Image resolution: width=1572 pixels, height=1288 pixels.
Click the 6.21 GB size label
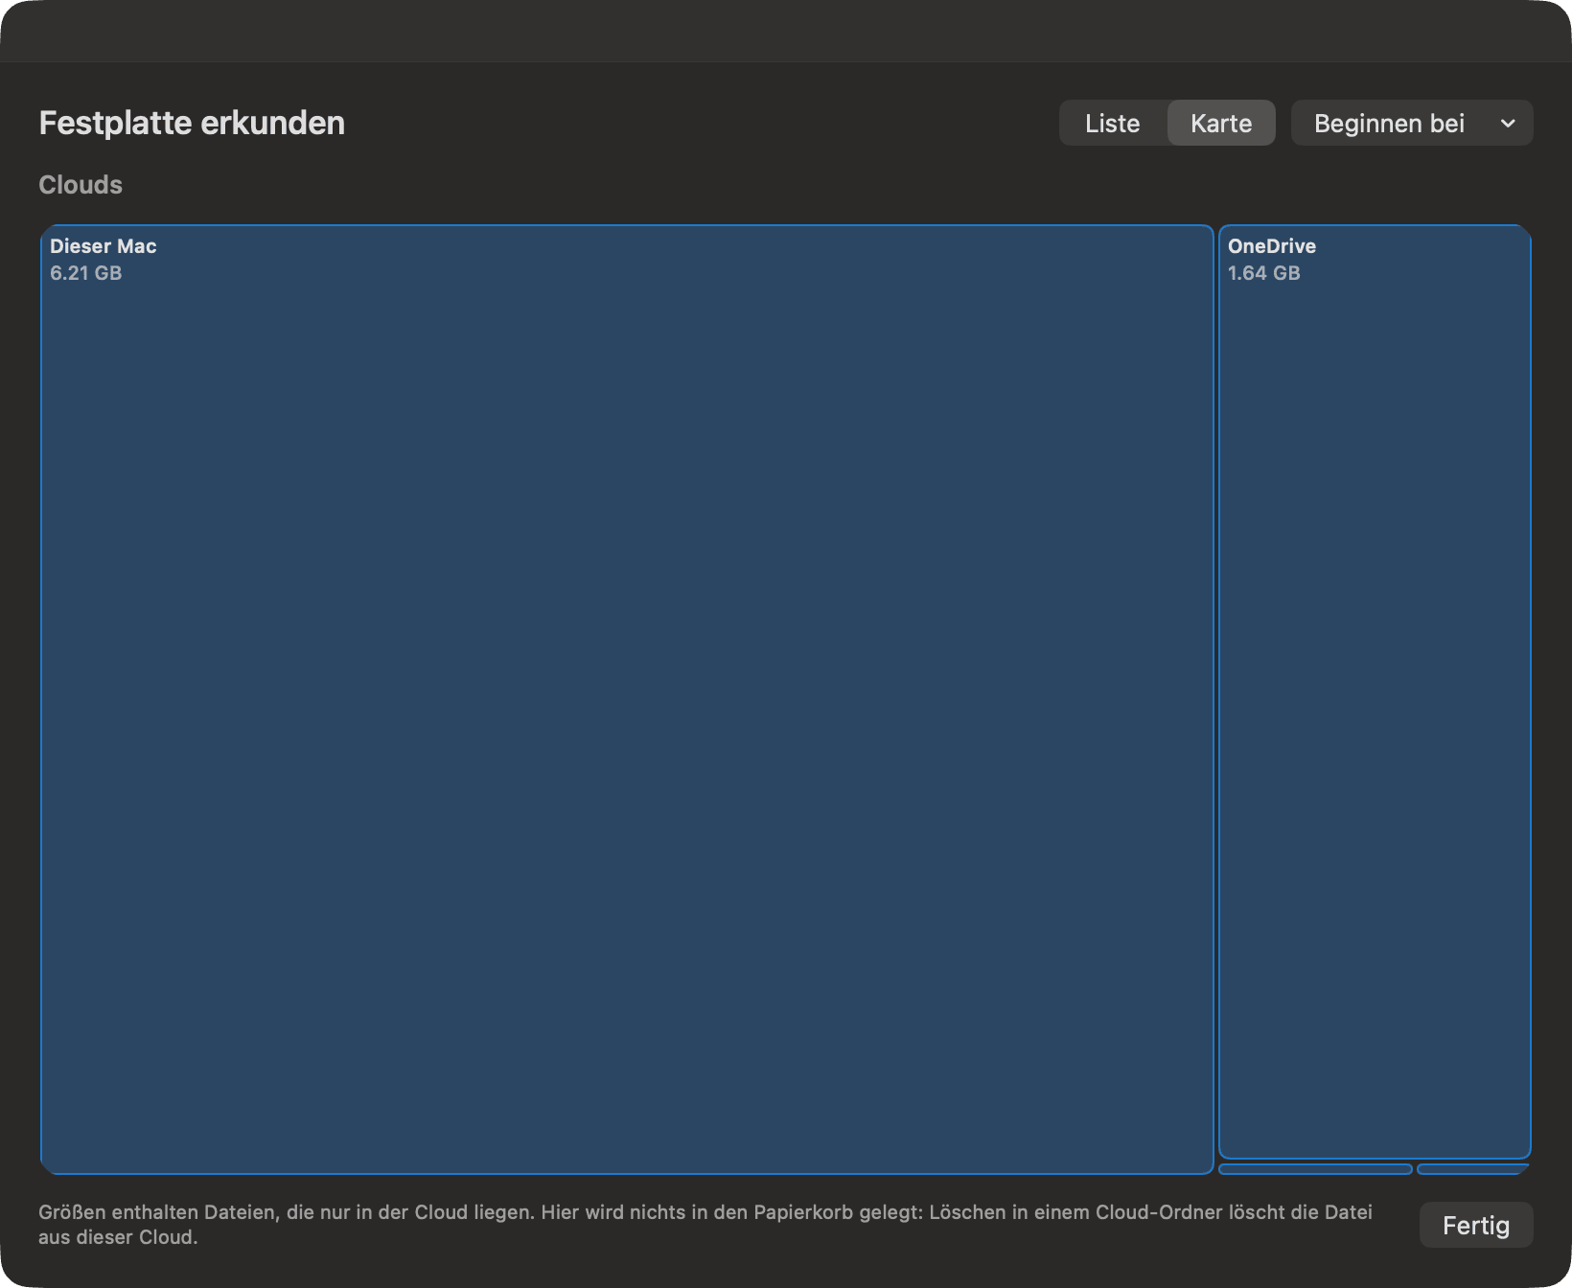(86, 273)
